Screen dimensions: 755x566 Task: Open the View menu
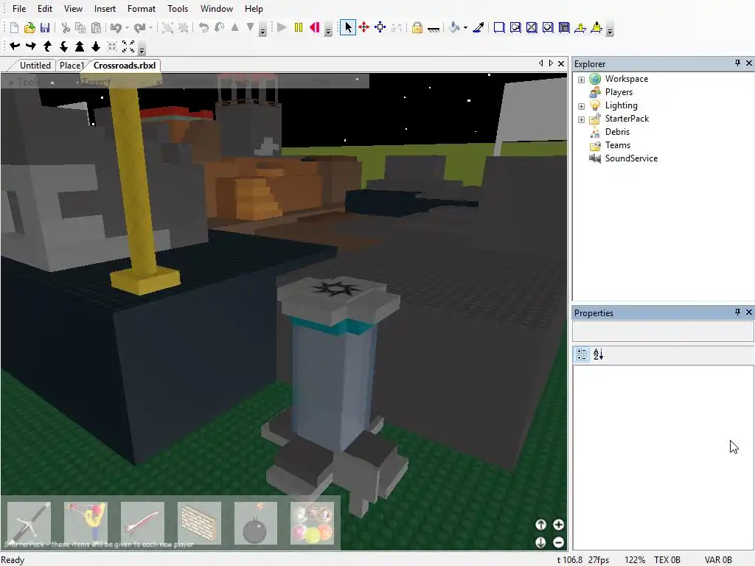coord(73,9)
